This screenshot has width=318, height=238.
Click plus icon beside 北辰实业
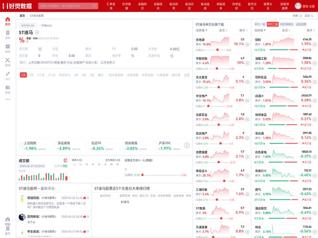pos(247,119)
